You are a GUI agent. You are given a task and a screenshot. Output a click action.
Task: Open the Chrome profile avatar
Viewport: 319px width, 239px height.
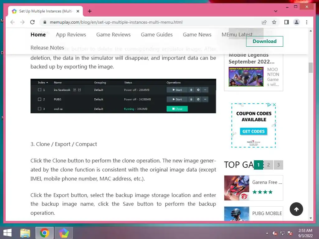pyautogui.click(x=297, y=22)
